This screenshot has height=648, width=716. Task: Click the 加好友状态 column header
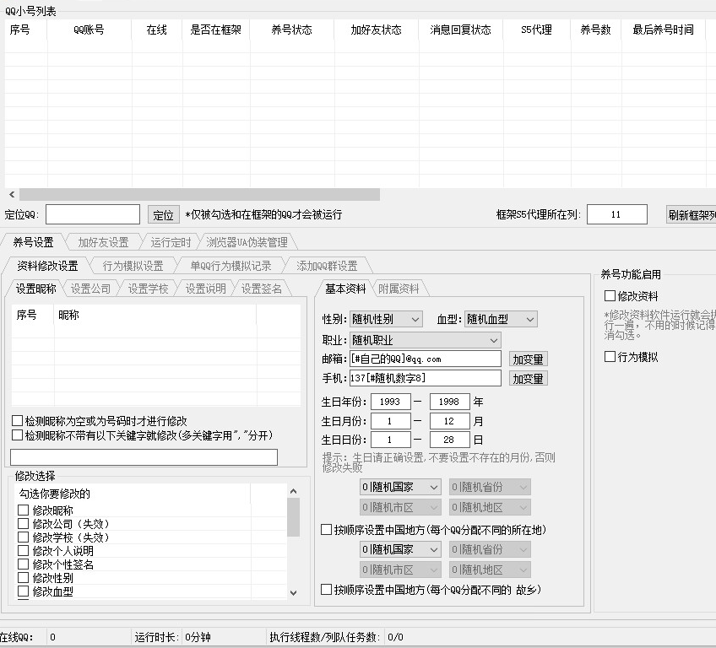click(377, 30)
